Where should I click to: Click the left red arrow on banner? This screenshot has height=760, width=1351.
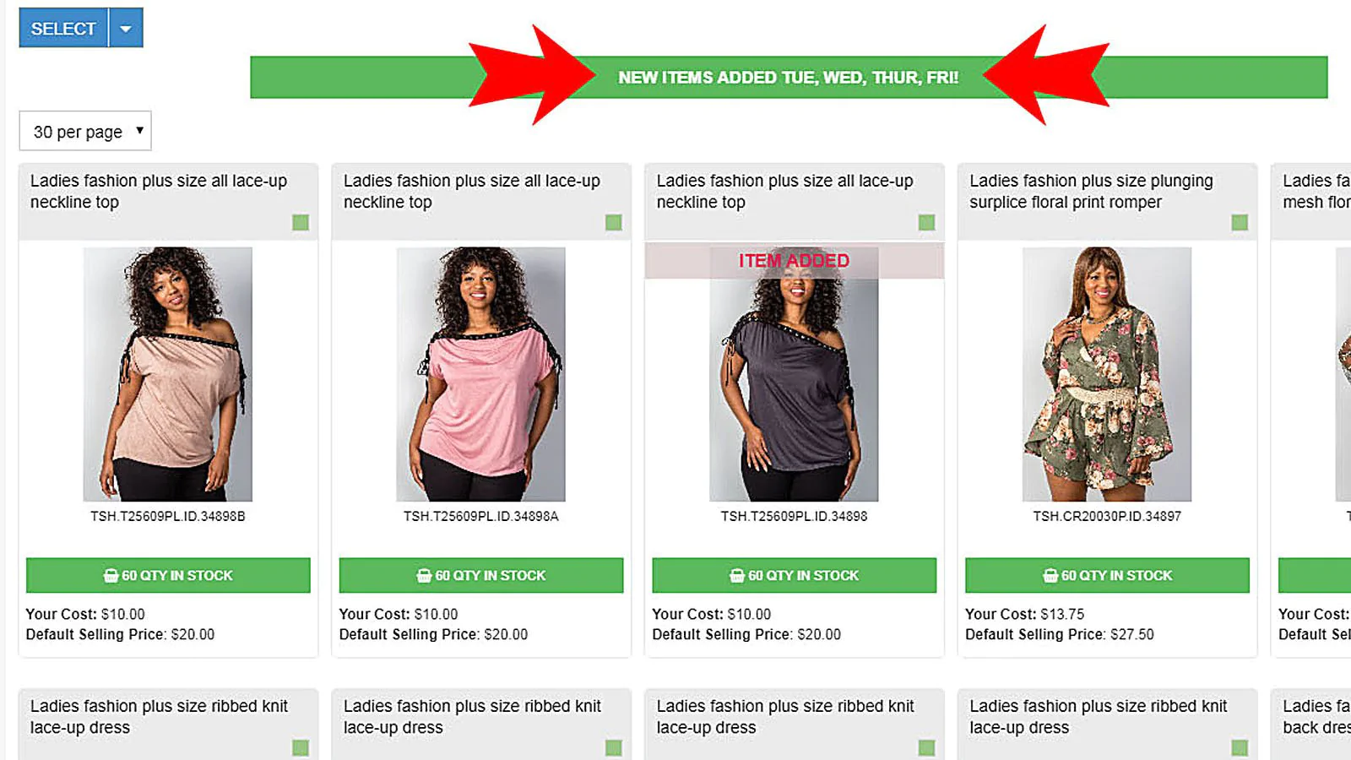tap(532, 75)
